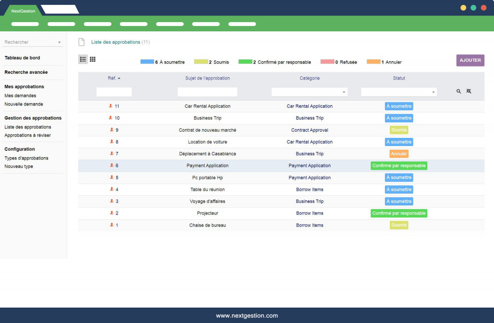Expand the Rechercher sidebar dropdown
This screenshot has height=323, width=494.
pos(59,42)
